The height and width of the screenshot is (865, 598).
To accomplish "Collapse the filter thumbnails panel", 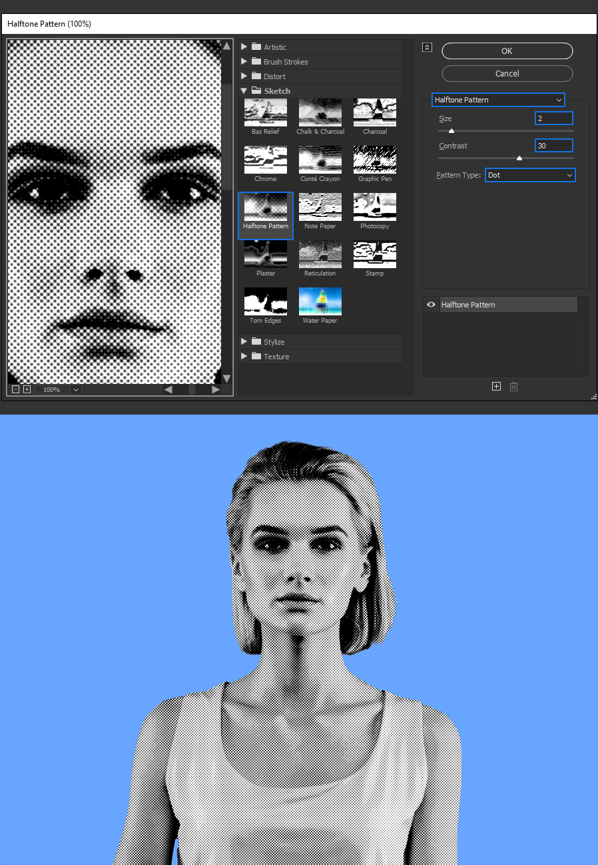I will click(428, 47).
